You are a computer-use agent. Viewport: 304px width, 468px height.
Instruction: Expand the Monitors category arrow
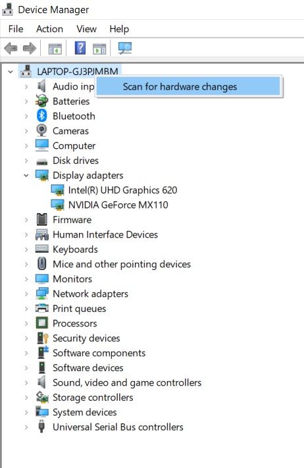point(26,279)
